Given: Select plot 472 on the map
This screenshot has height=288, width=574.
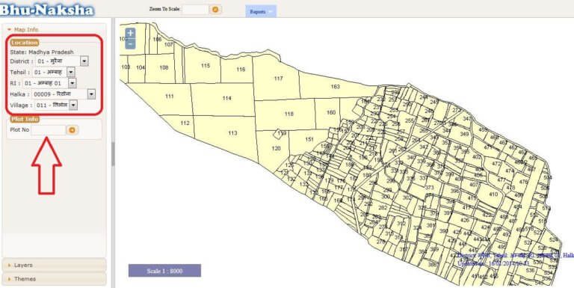Looking at the screenshot, I should 496,164.
